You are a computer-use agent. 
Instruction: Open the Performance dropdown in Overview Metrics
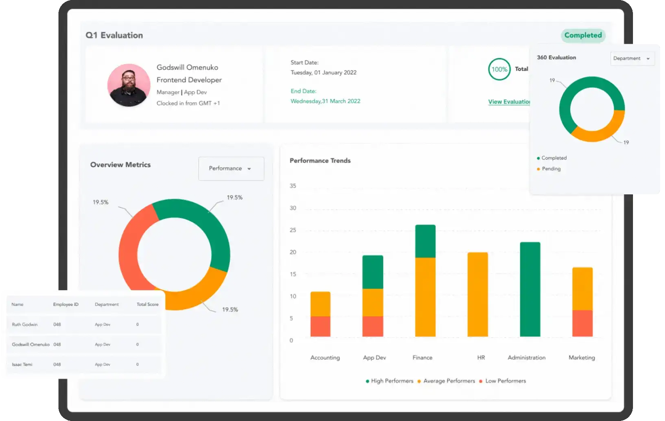231,168
